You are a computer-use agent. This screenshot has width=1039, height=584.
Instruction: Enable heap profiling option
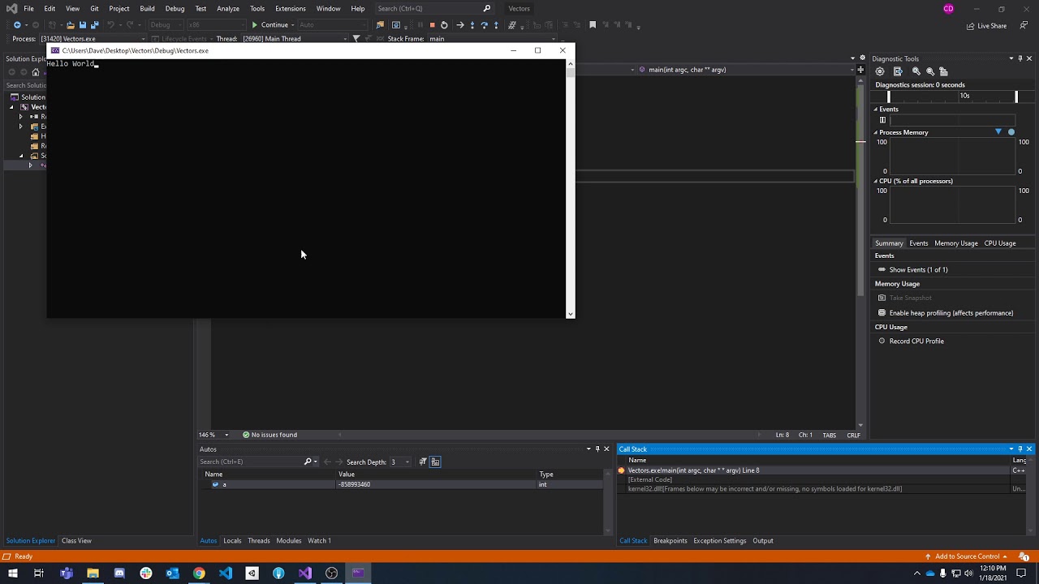click(951, 313)
